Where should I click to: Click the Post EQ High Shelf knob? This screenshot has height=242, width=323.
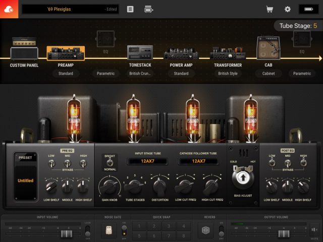[x=303, y=187]
